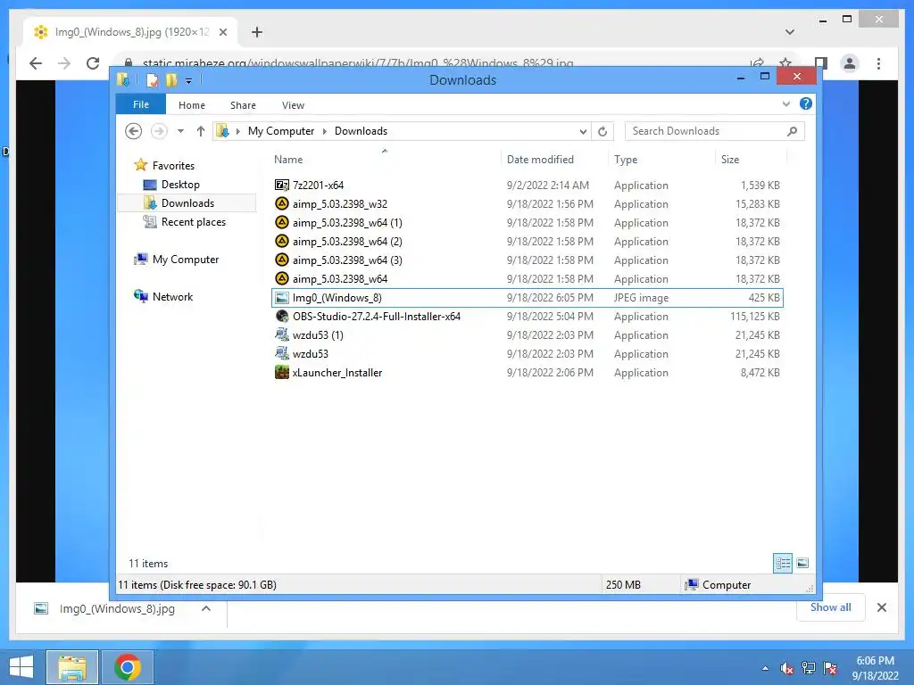The image size is (914, 685).
Task: Open recent locations dropdown arrow
Action: tap(180, 131)
